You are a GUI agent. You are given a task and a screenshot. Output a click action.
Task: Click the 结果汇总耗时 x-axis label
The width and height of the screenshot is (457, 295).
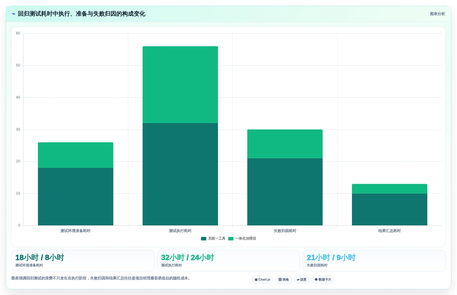(x=390, y=231)
